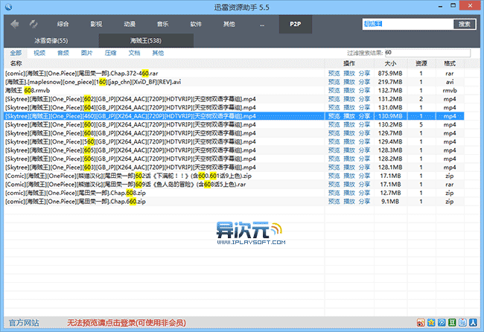Select file '[comic]...Chap.660.zip'
The width and height of the screenshot is (484, 332).
pyautogui.click(x=75, y=202)
